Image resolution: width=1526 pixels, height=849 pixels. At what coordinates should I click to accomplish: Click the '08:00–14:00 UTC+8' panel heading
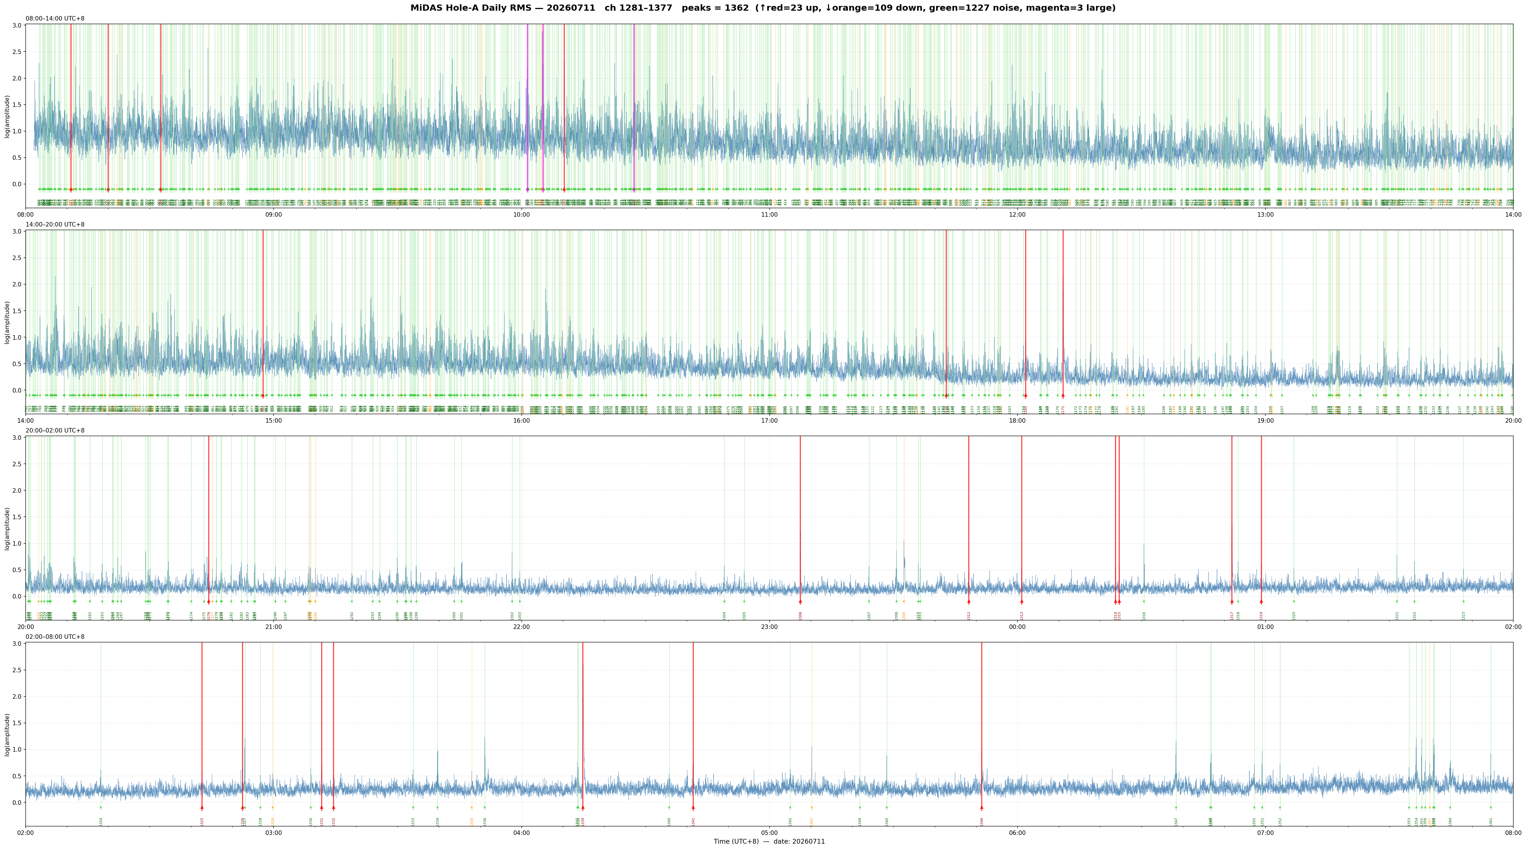tap(55, 18)
